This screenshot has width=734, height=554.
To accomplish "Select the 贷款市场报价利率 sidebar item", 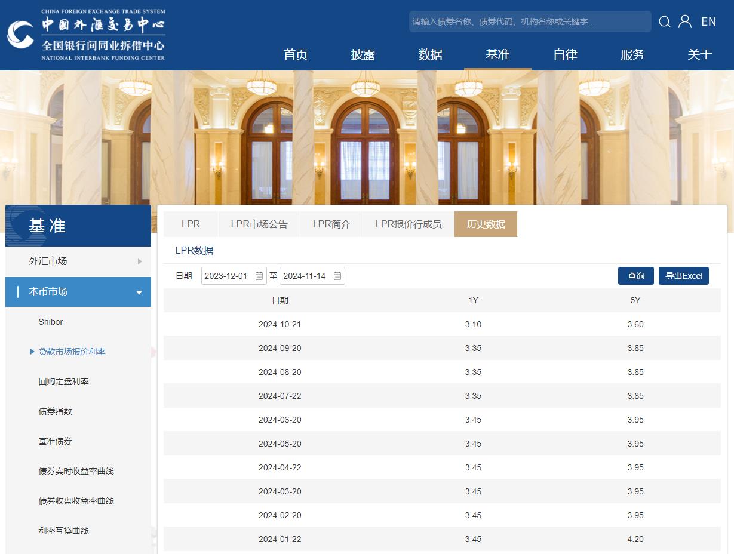I will pyautogui.click(x=72, y=352).
